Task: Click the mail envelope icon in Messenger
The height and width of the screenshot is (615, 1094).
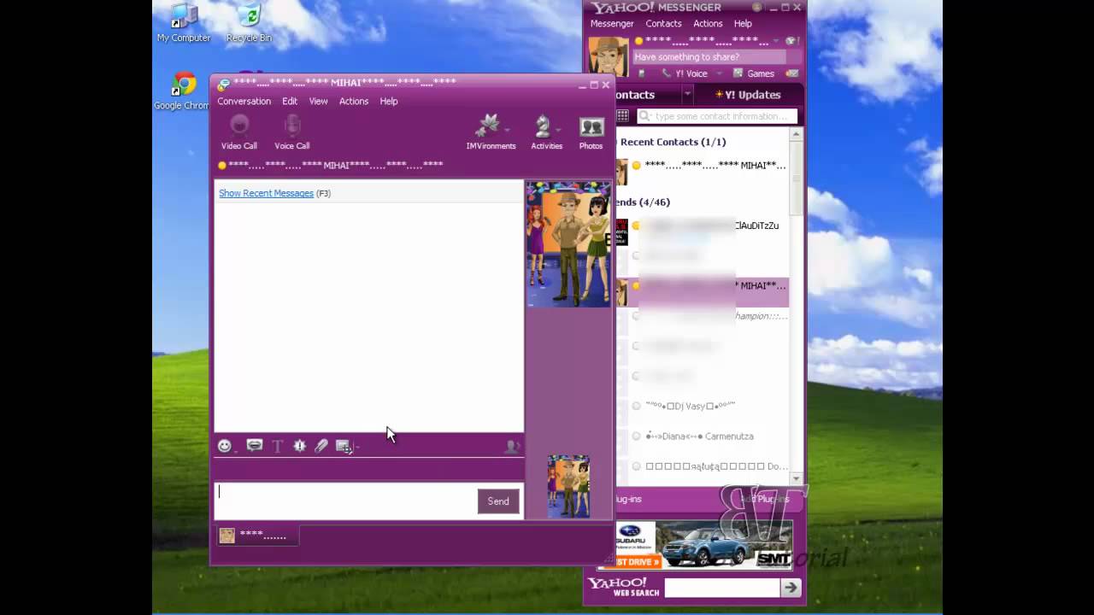Action: pos(791,73)
